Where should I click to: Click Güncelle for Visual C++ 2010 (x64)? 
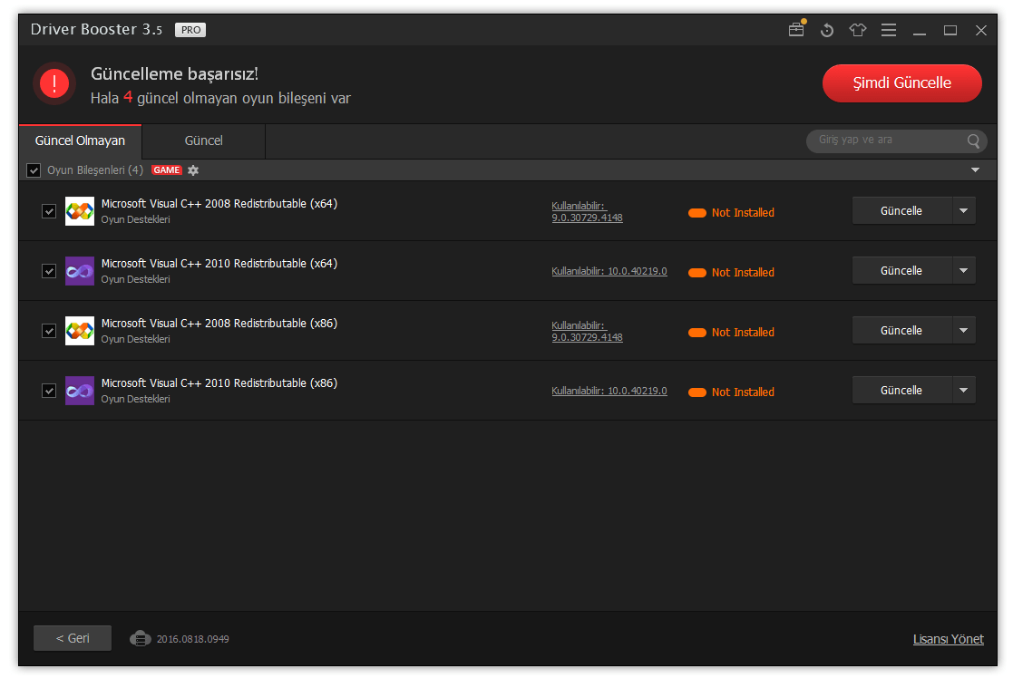tap(901, 270)
